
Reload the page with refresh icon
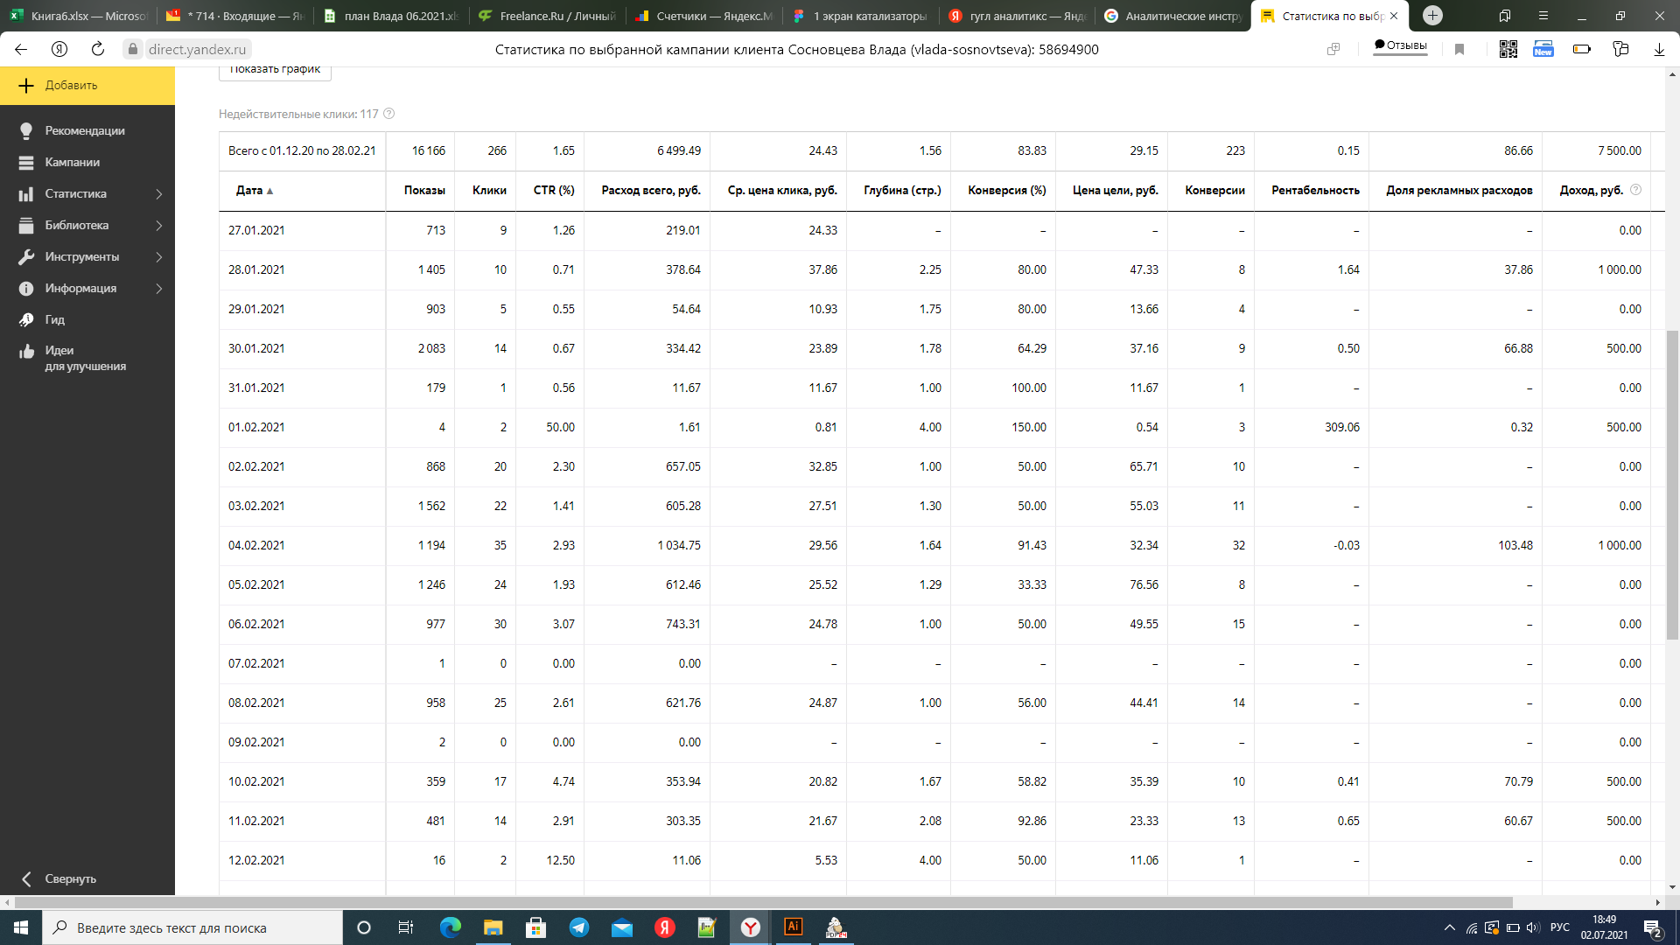point(98,50)
